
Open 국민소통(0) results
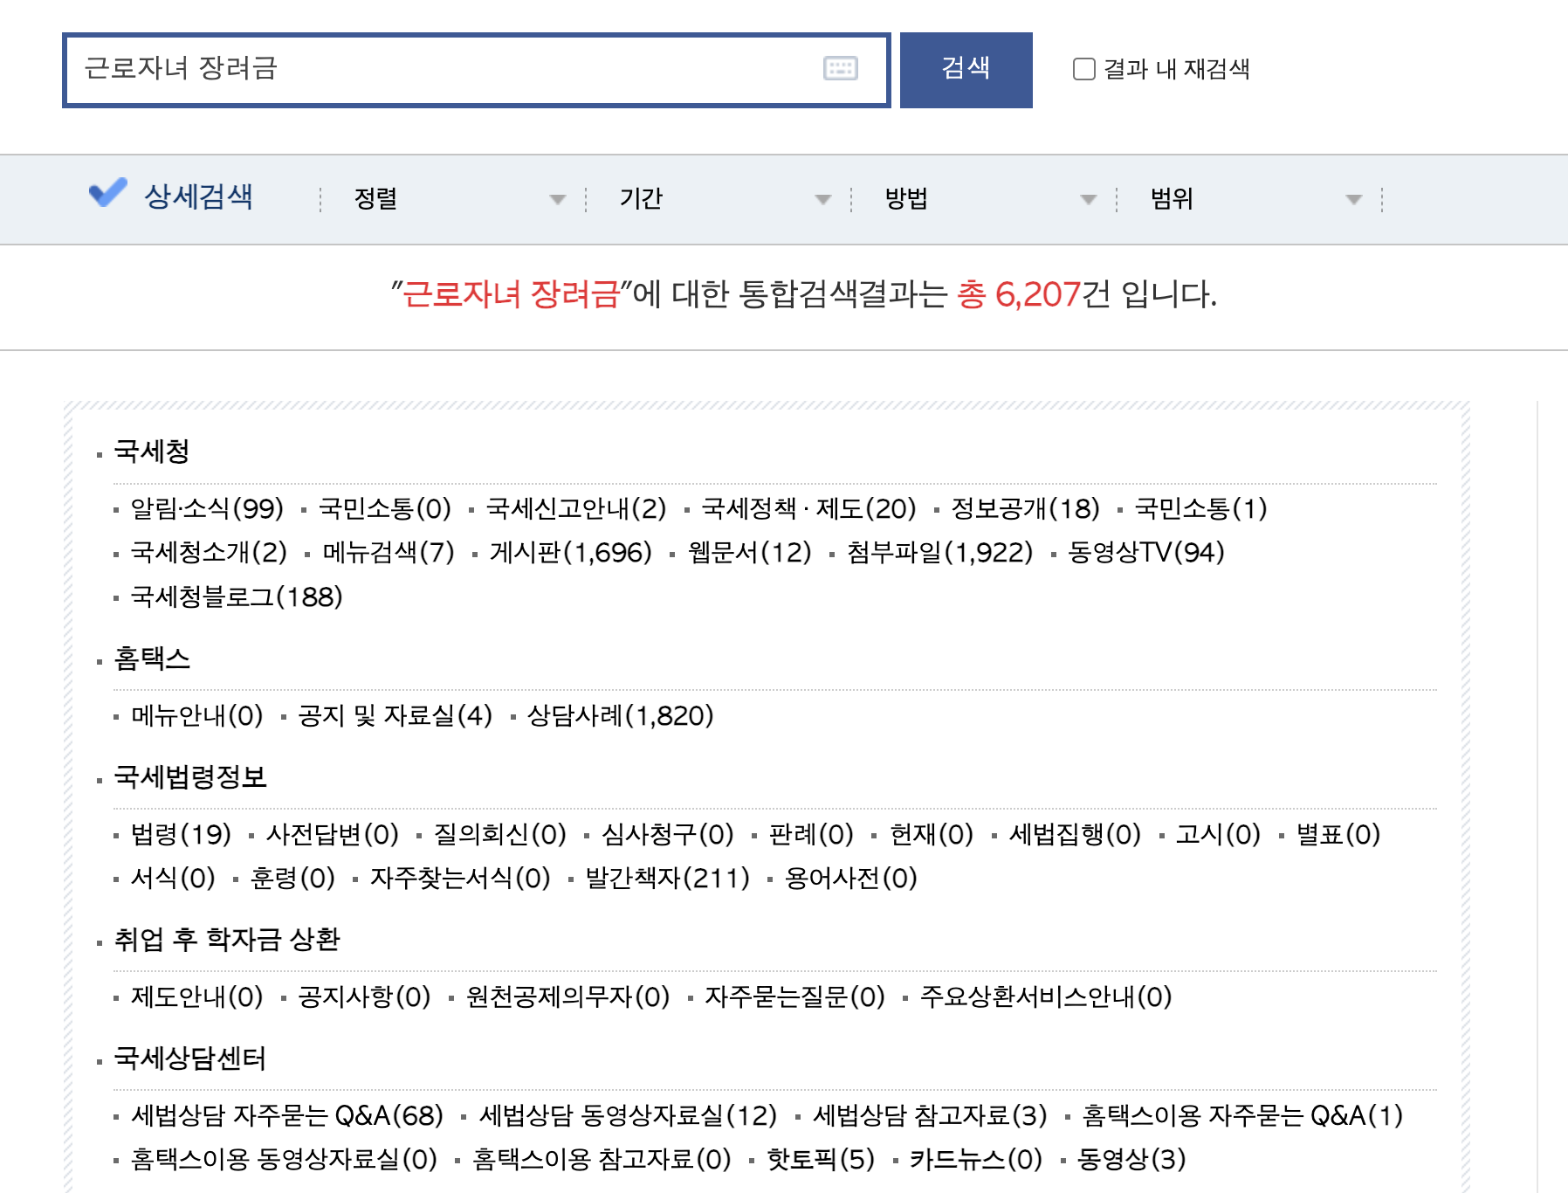385,508
